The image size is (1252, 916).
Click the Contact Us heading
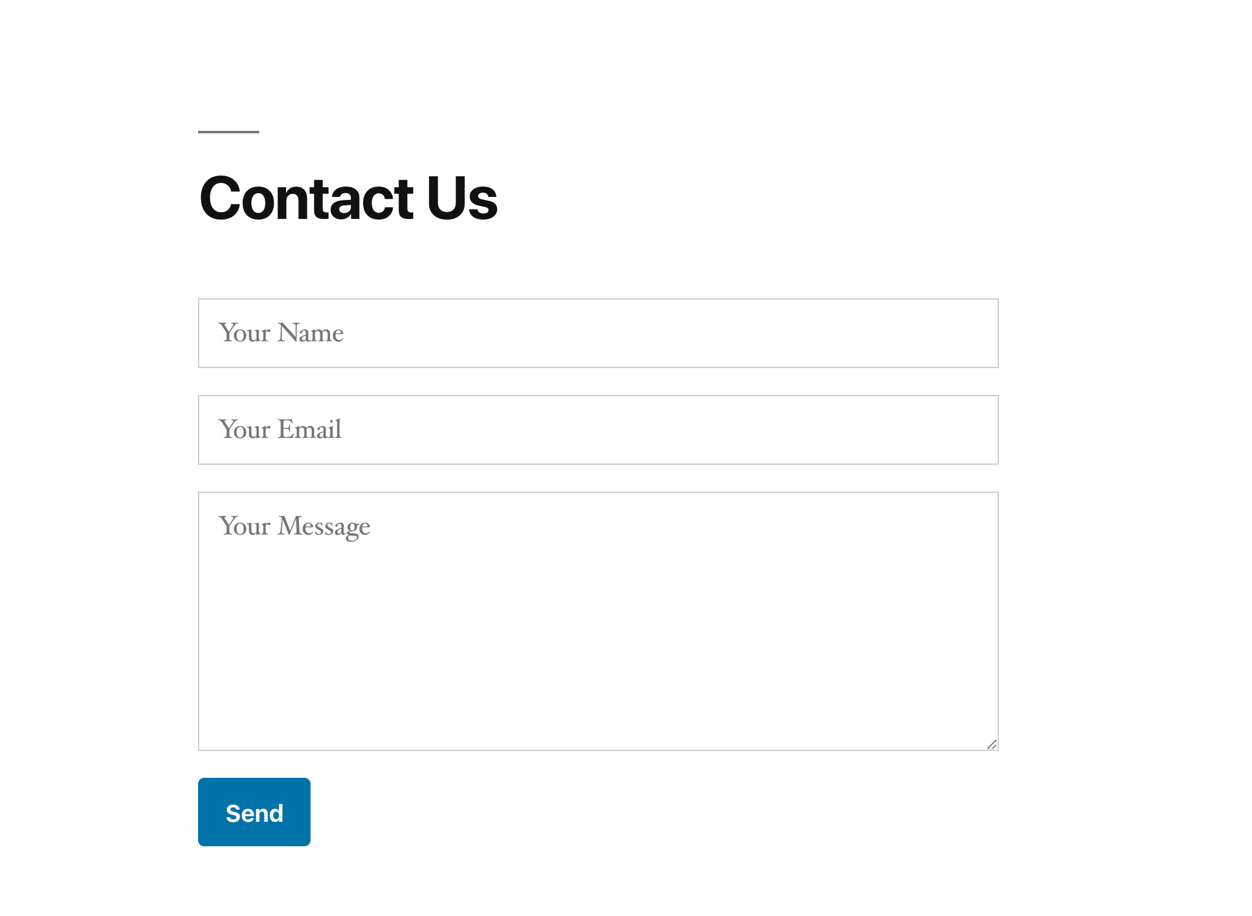[348, 198]
